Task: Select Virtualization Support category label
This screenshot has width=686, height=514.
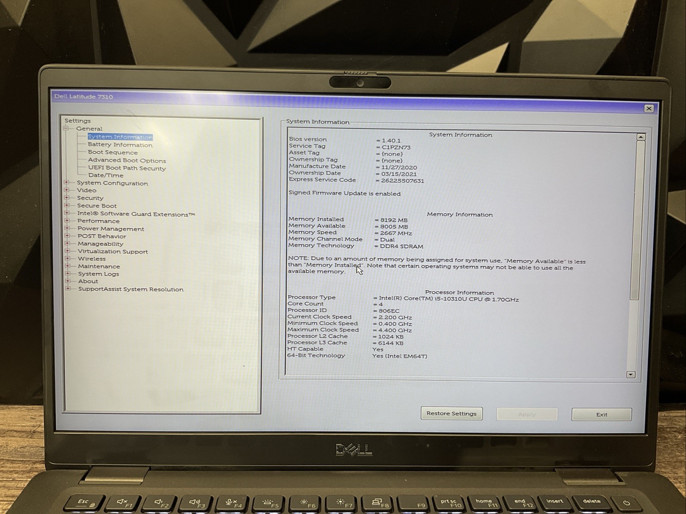Action: (113, 252)
